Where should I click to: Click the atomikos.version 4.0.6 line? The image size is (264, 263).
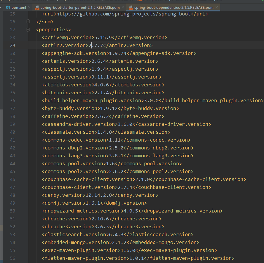point(103,85)
